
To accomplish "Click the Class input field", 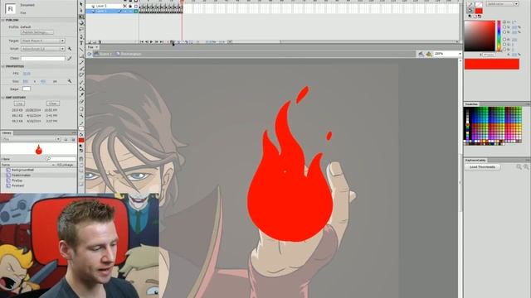I will pyautogui.click(x=42, y=59).
